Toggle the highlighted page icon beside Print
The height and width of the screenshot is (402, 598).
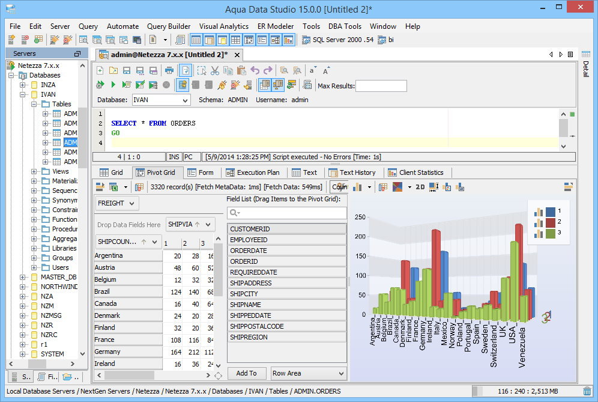click(x=186, y=71)
